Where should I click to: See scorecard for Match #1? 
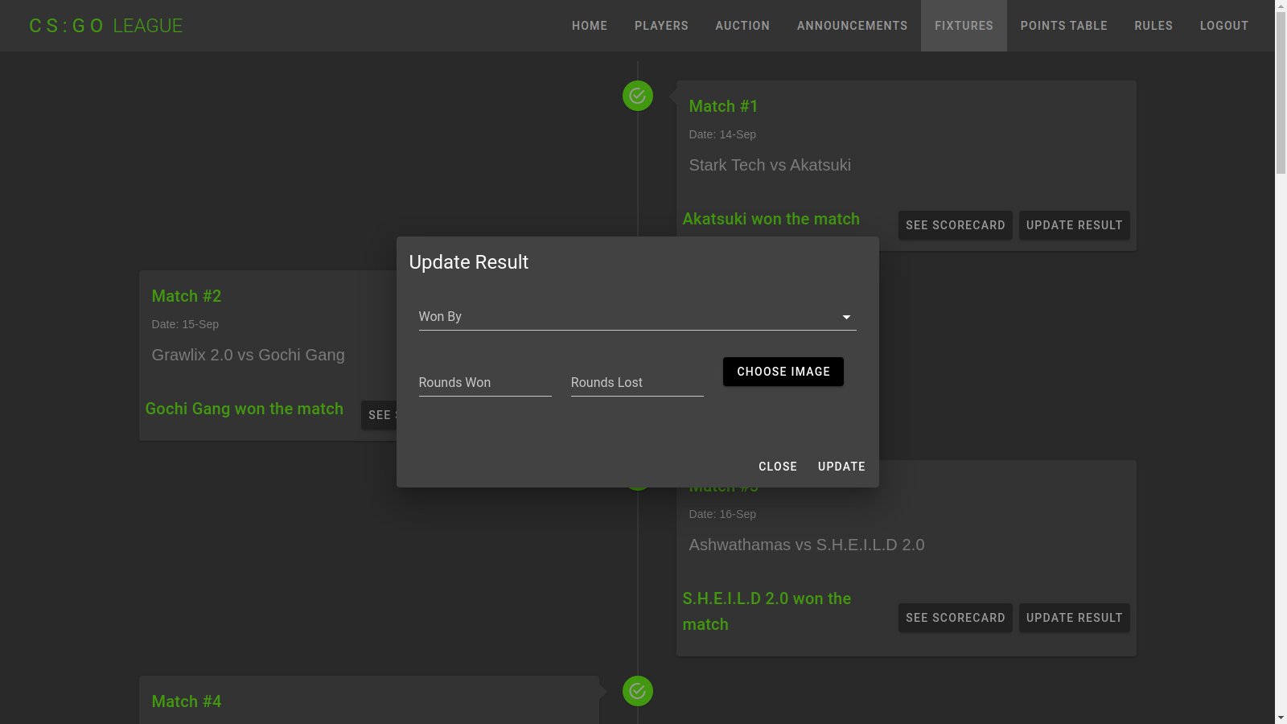point(956,225)
